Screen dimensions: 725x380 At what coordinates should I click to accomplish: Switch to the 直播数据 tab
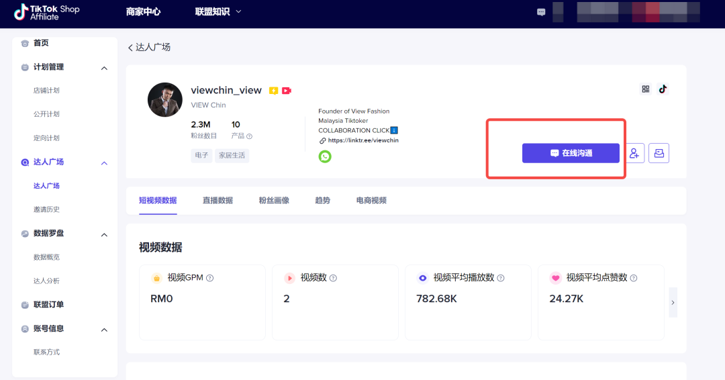[217, 200]
